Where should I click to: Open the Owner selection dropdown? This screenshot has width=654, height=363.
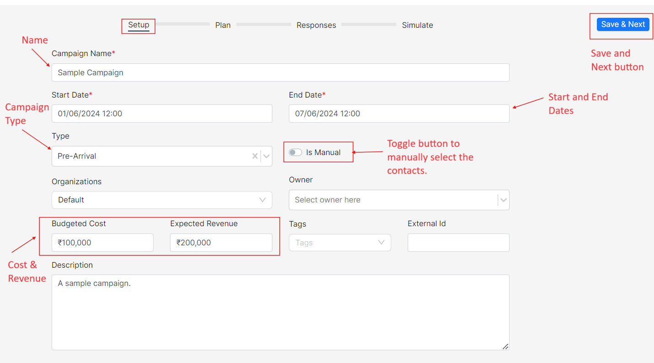coord(399,200)
